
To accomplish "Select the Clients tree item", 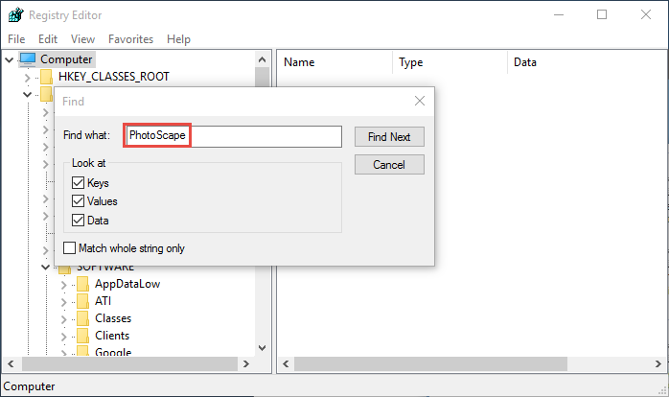I will coord(112,336).
